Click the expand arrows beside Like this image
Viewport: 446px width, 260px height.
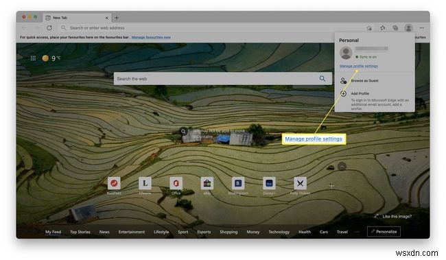[x=376, y=216]
